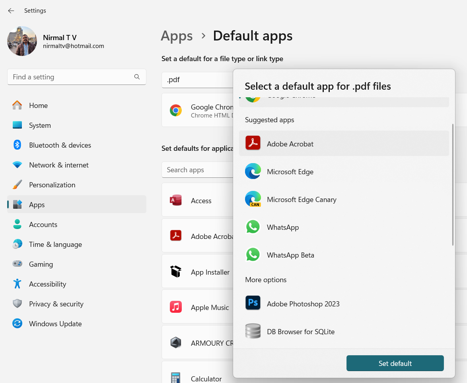Click the System monitor icon
Viewport: 467px width, 383px height.
[x=17, y=125]
